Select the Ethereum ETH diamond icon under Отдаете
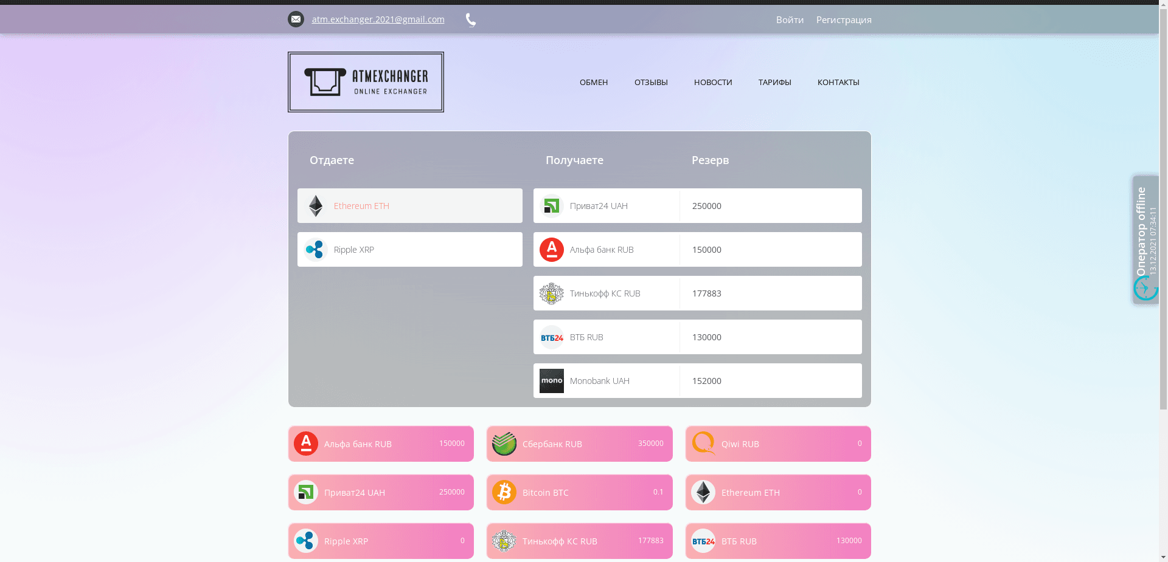This screenshot has width=1168, height=562. (x=316, y=206)
